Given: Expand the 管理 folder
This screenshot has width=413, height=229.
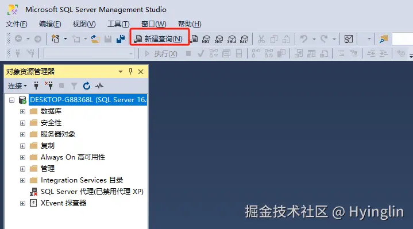Looking at the screenshot, I should pyautogui.click(x=22, y=169).
